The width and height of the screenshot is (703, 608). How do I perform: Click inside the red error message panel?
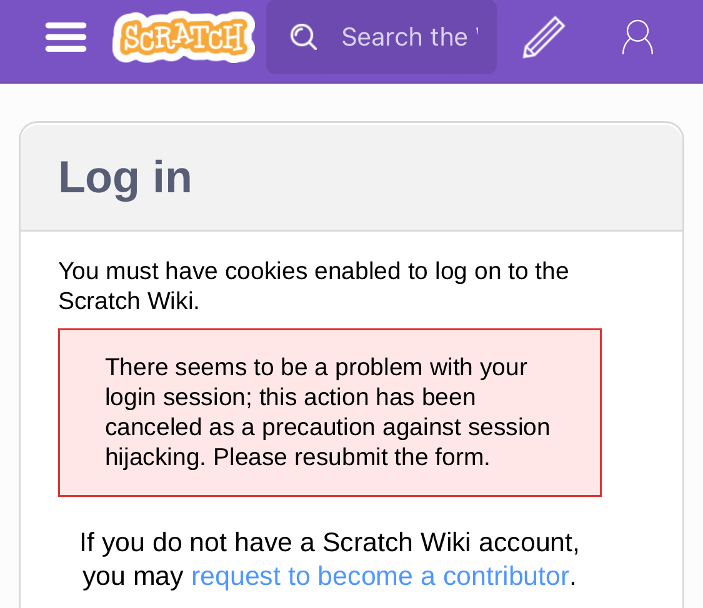329,412
